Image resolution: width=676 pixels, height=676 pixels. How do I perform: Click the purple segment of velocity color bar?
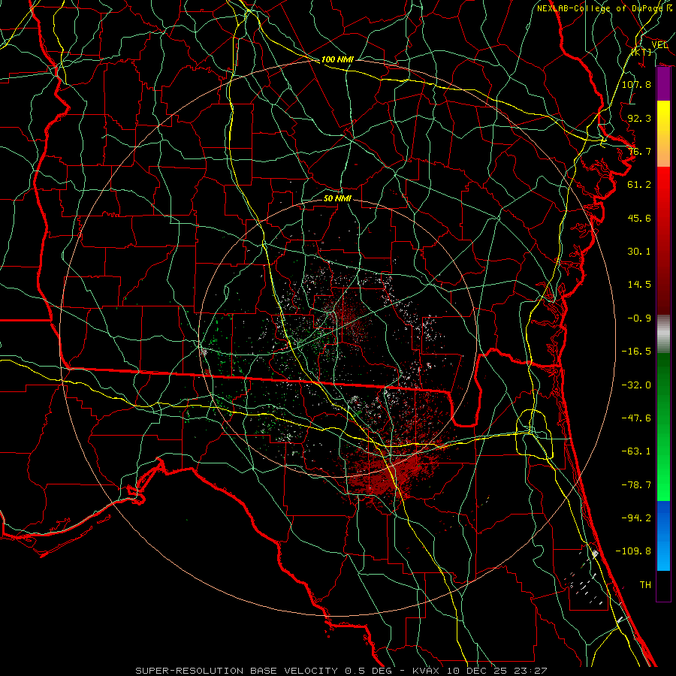(663, 84)
